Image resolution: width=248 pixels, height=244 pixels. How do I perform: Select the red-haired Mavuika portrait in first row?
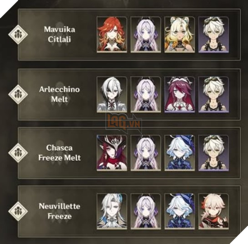coord(112,35)
